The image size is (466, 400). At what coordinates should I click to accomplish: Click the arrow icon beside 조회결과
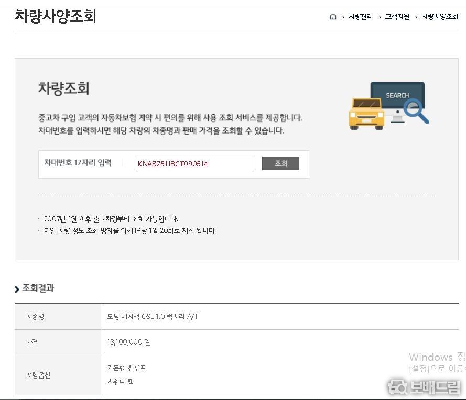17,289
